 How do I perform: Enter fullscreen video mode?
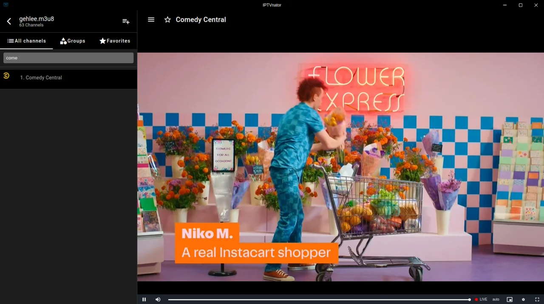(x=537, y=299)
